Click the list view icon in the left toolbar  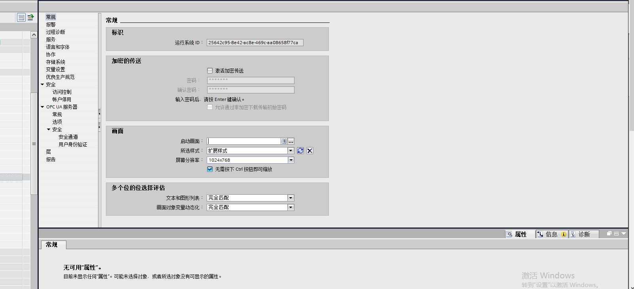click(21, 17)
